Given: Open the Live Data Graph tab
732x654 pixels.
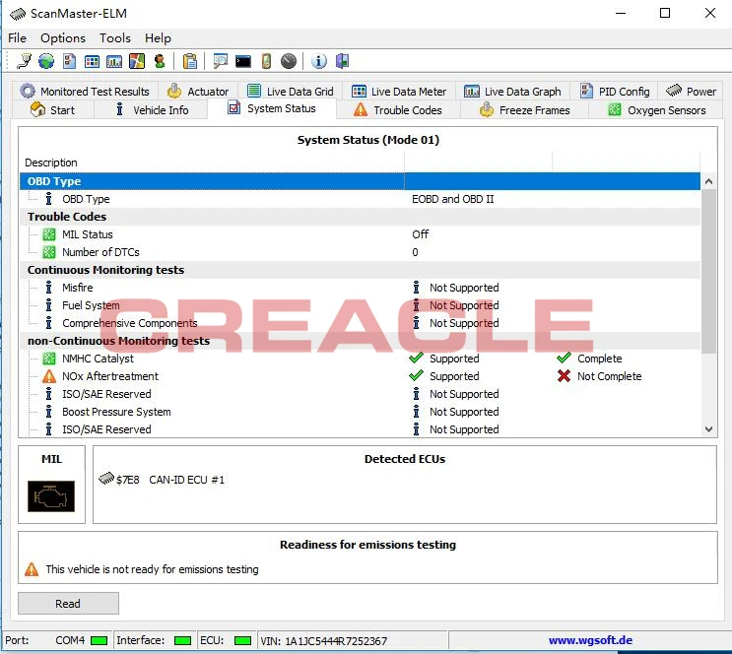Looking at the screenshot, I should coord(512,91).
